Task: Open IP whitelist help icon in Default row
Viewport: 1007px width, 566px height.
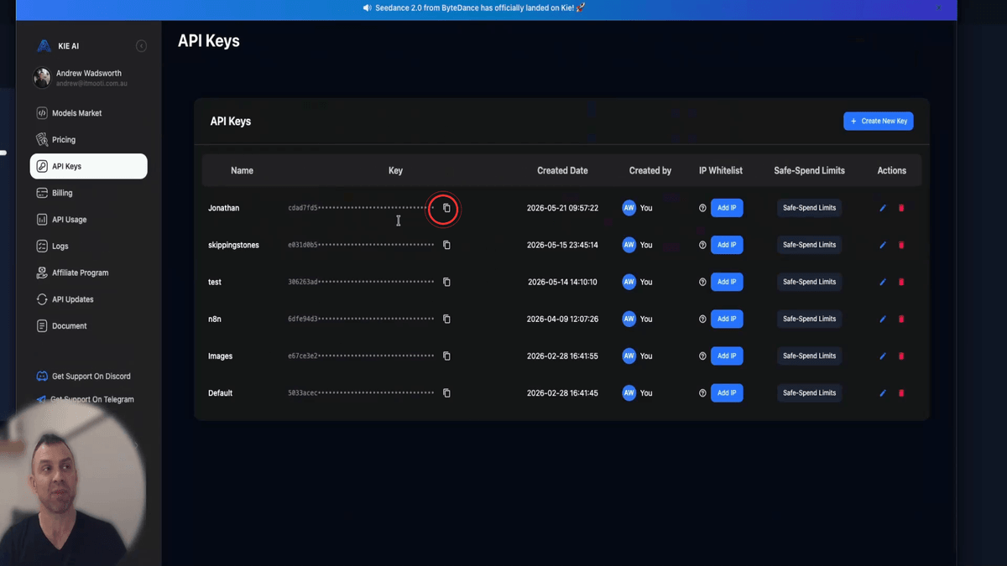Action: [702, 392]
